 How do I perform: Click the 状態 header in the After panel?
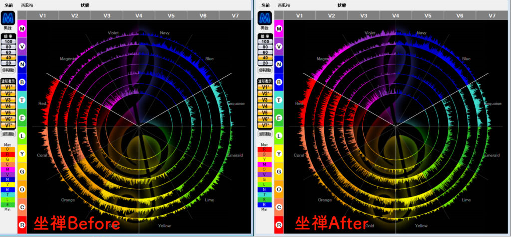[x=342, y=5]
